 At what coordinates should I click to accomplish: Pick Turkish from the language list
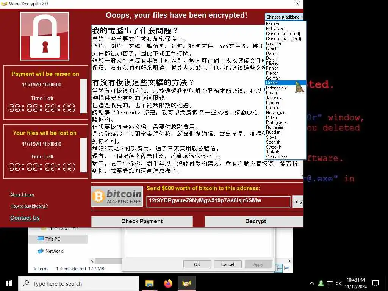[x=286, y=152]
